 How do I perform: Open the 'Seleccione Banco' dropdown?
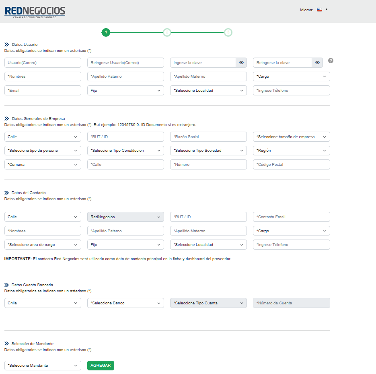coord(125,303)
